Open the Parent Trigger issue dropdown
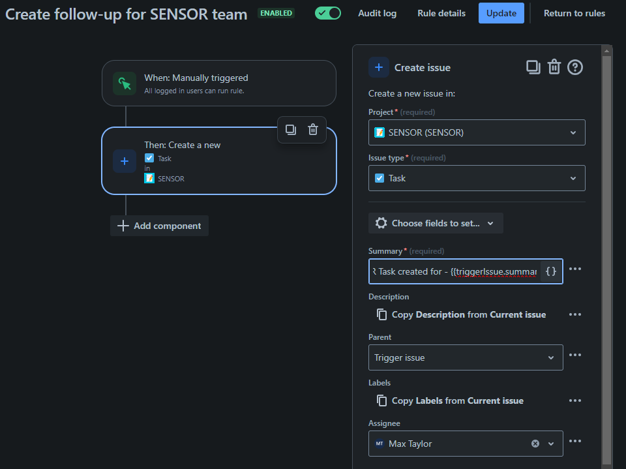 pyautogui.click(x=466, y=357)
